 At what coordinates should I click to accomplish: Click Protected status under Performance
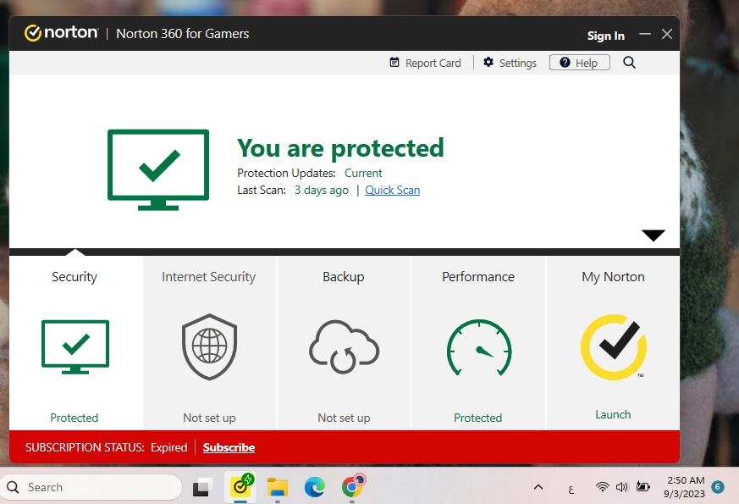click(478, 418)
